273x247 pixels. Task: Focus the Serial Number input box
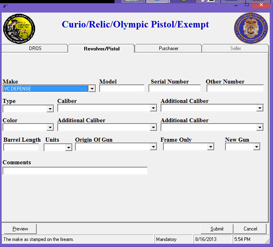(x=174, y=88)
